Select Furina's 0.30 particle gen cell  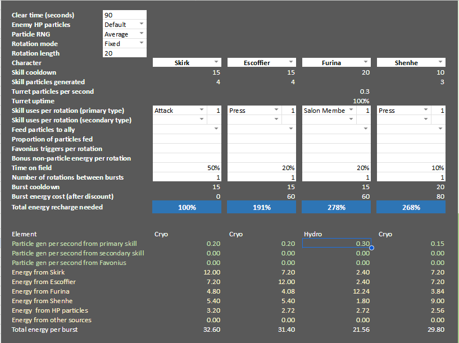point(337,243)
